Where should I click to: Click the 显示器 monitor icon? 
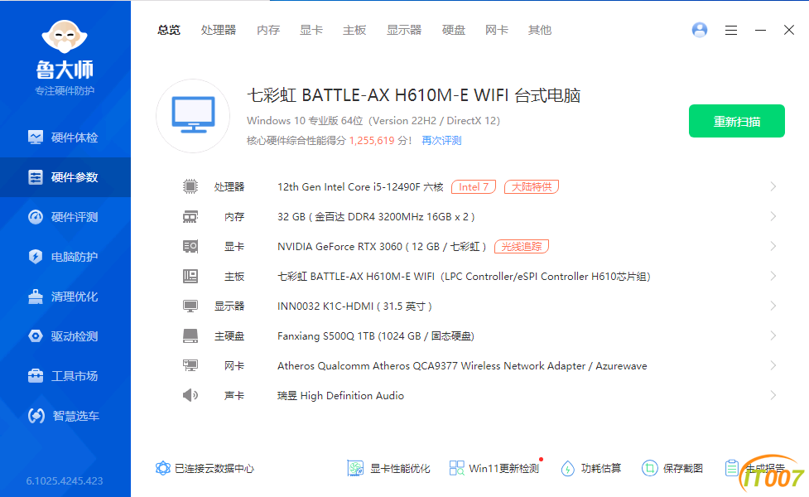click(190, 306)
